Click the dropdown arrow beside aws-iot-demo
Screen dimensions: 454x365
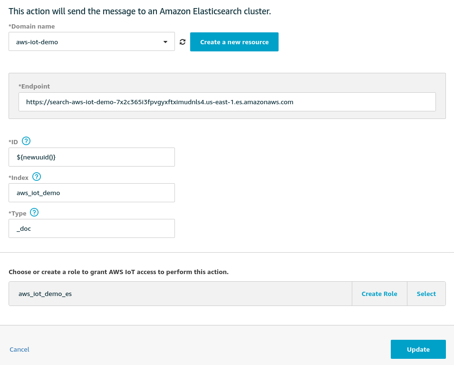(165, 41)
